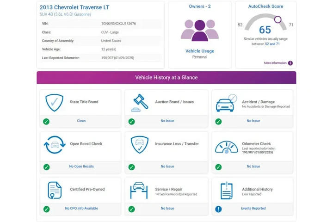This screenshot has width=333, height=222.
Task: Click the Certified Pre-Owned certificate icon
Action: coord(54,190)
